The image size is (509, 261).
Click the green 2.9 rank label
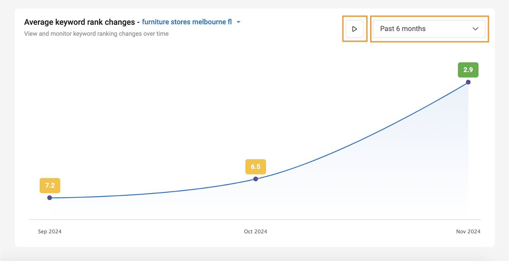point(468,70)
